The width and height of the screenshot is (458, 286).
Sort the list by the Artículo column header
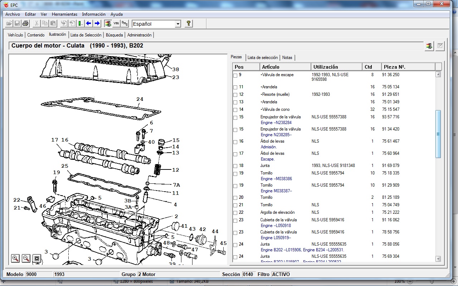(285, 67)
